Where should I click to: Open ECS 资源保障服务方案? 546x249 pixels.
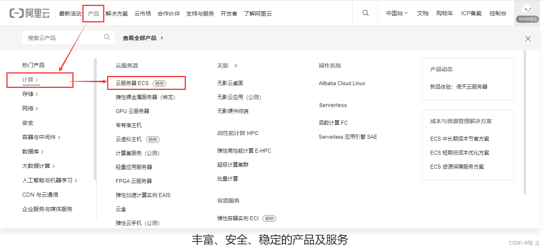(457, 167)
